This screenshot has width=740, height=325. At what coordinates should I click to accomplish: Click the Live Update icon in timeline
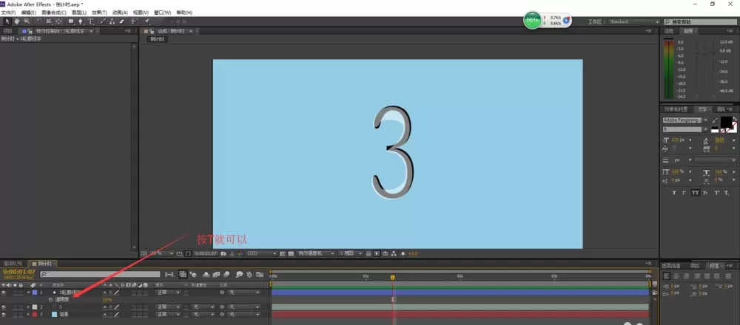tap(183, 274)
